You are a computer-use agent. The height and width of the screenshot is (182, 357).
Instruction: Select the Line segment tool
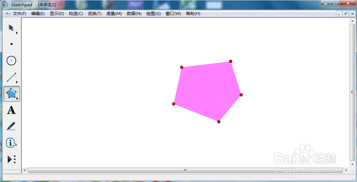click(x=11, y=77)
